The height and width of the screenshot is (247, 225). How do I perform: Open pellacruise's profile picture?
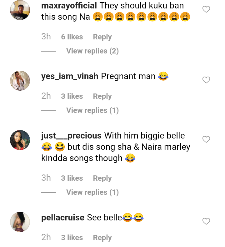pos(20,222)
